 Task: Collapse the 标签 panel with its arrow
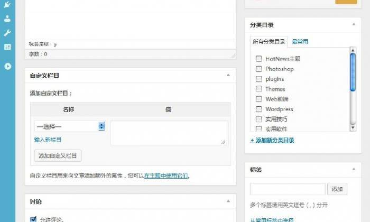coord(353,170)
